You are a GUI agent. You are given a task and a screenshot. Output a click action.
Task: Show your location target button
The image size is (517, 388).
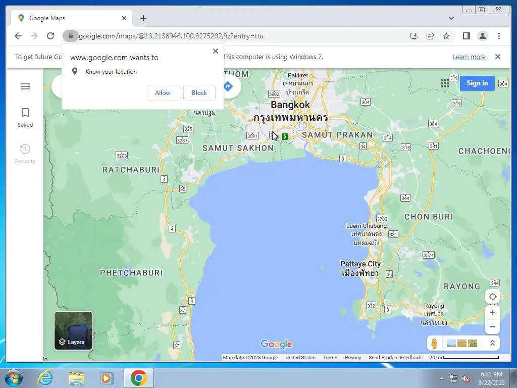coord(492,297)
